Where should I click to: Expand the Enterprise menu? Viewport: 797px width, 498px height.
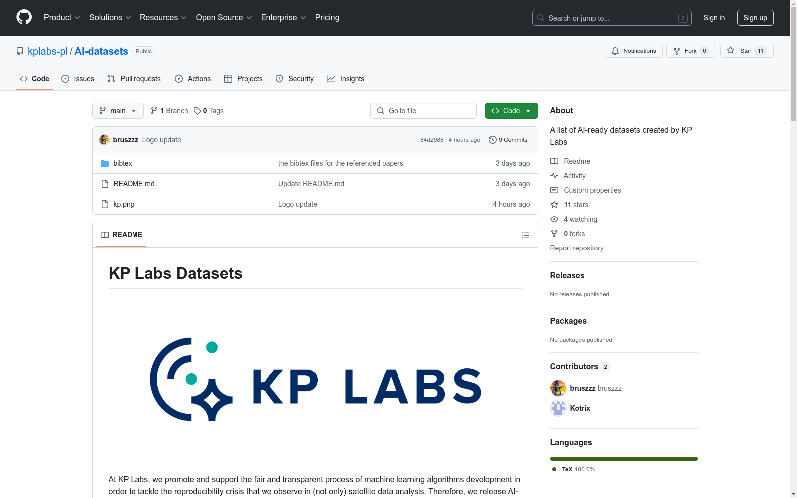[x=283, y=18]
